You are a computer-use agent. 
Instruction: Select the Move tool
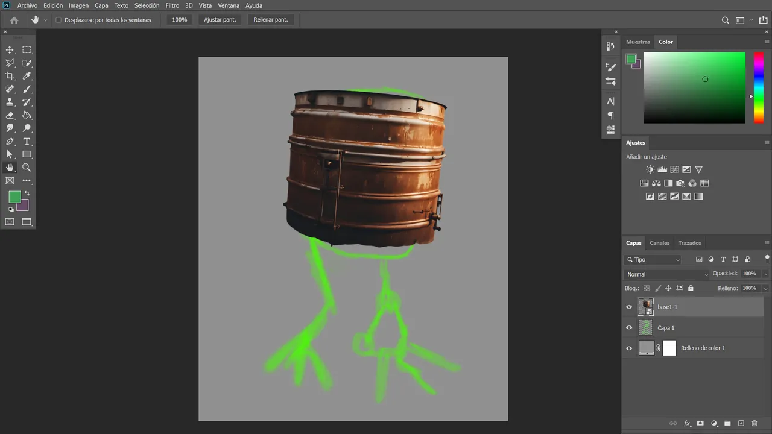coord(10,50)
